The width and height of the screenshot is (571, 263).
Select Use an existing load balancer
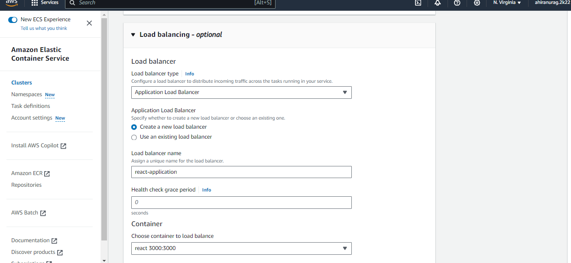pos(134,137)
